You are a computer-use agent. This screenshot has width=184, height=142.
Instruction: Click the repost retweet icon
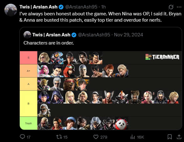[x=59, y=137]
